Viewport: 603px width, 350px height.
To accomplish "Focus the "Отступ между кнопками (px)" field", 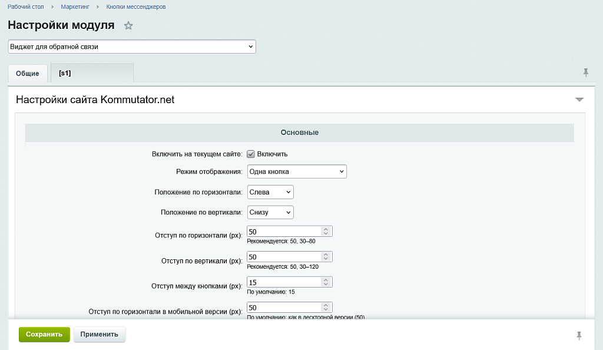I will (x=284, y=282).
